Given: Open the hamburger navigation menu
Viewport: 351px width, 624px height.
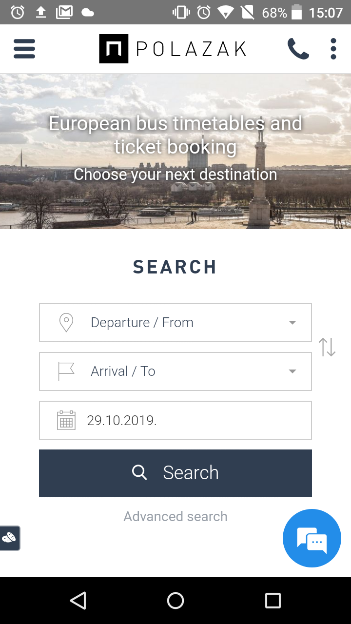Looking at the screenshot, I should [x=24, y=49].
